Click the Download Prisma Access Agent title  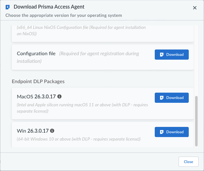coord(49,7)
